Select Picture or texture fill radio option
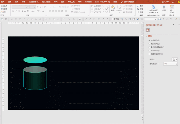180x124 pixels. point(149,47)
